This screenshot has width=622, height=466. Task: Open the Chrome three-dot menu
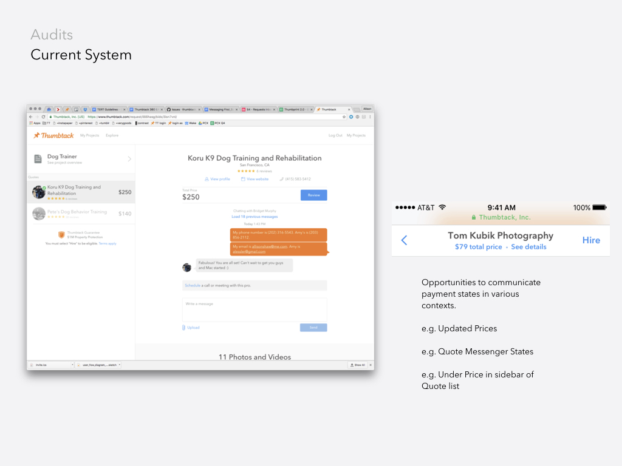click(370, 117)
